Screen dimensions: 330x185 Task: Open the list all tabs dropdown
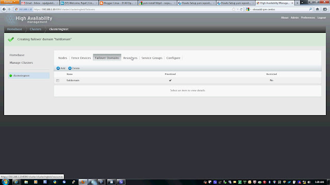pyautogui.click(x=302, y=3)
